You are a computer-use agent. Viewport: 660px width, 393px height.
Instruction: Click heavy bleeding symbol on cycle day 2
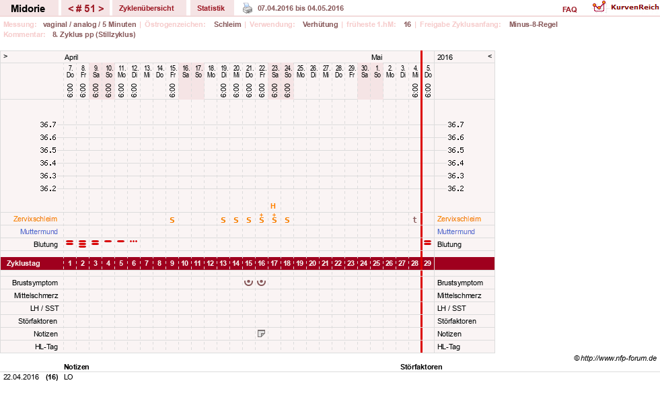pyautogui.click(x=83, y=244)
